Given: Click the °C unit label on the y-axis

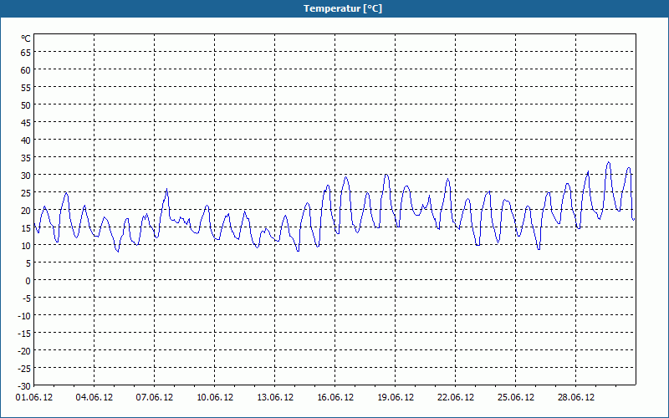Looking at the screenshot, I should 26,38.
